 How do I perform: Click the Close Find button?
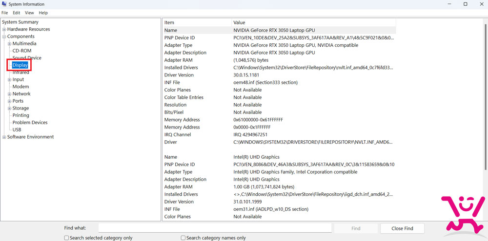pyautogui.click(x=402, y=228)
